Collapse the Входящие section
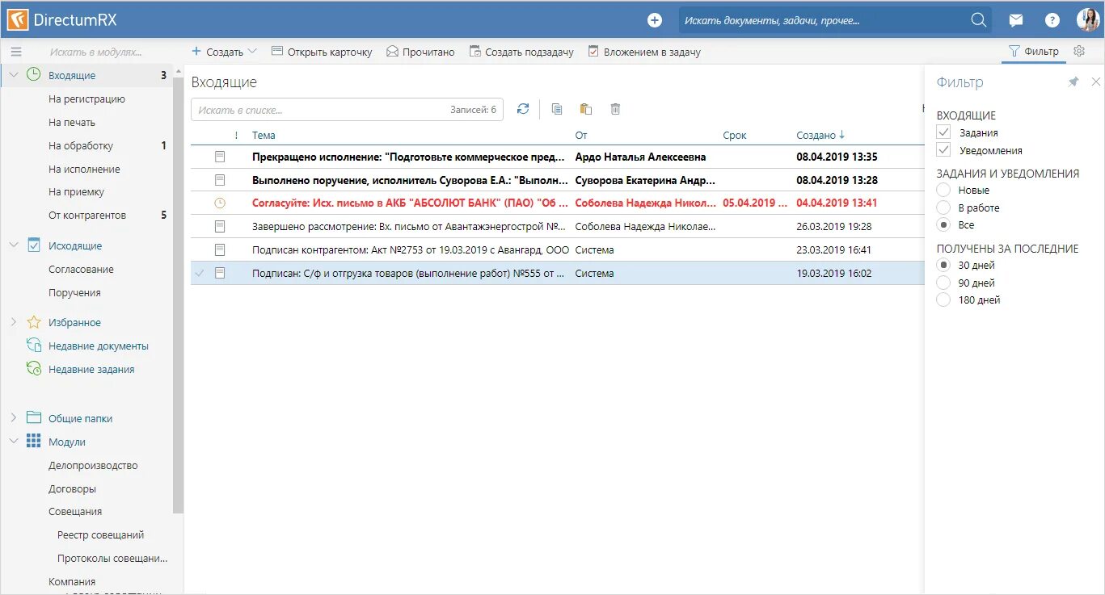Image resolution: width=1105 pixels, height=595 pixels. 13,74
